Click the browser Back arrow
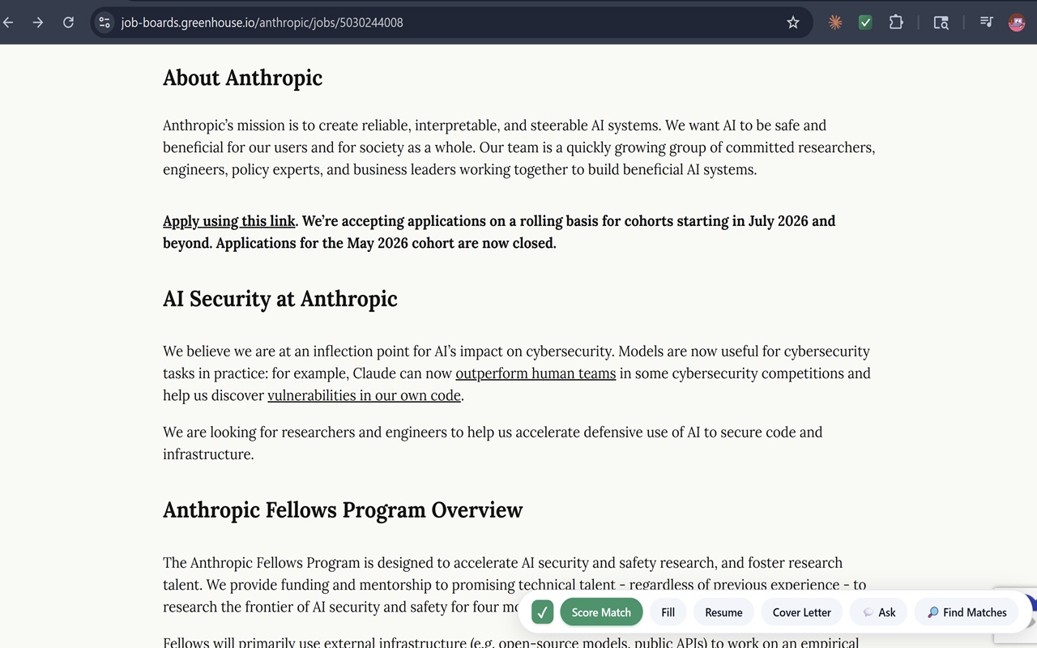The height and width of the screenshot is (648, 1037). 8,23
